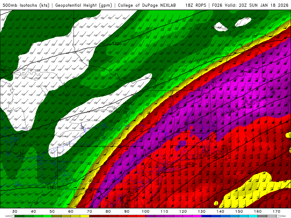Click the legend value 90
Screen dimensions: 291x218
point(127,211)
